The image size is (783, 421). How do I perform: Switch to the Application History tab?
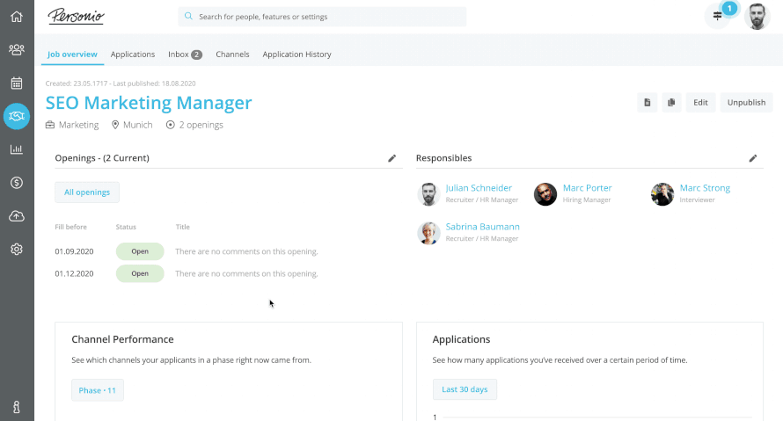click(x=296, y=54)
